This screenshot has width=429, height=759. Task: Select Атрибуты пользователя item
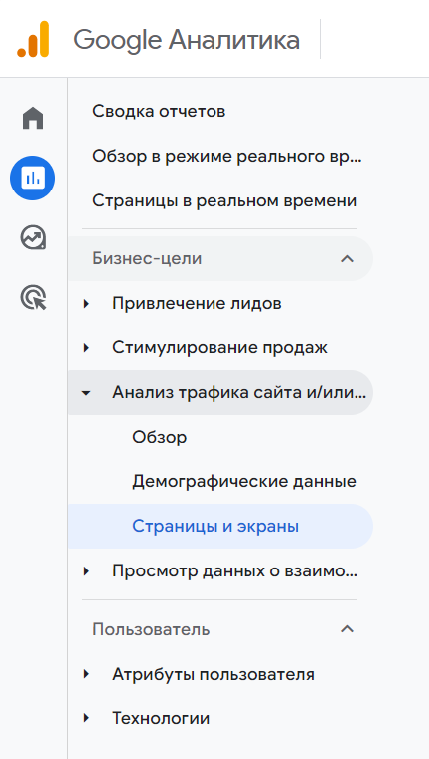[x=214, y=674]
